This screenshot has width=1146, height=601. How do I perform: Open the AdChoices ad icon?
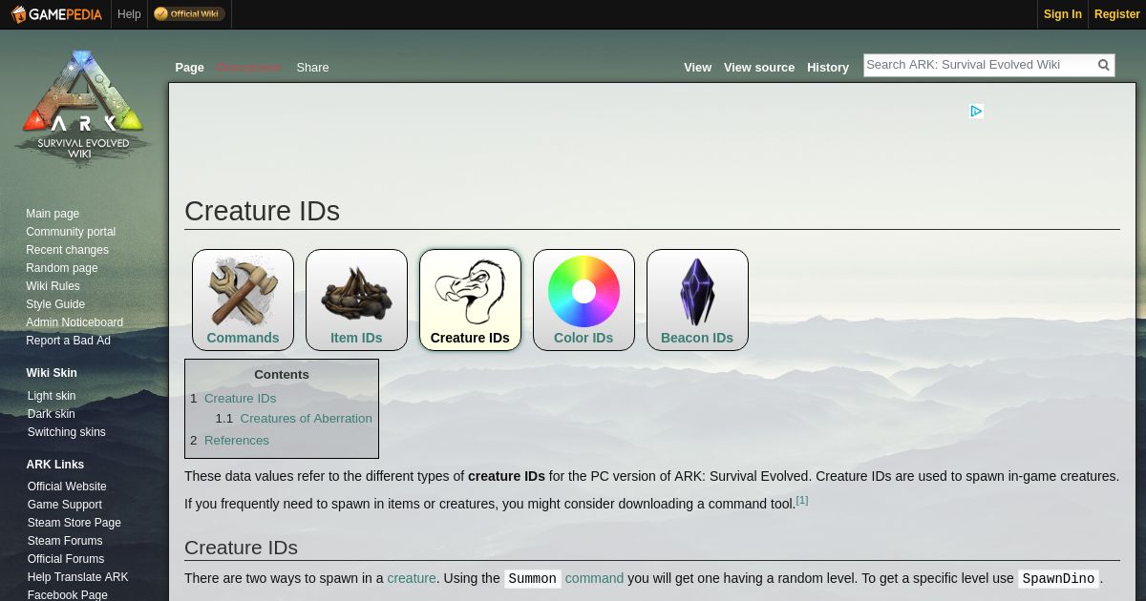976,112
